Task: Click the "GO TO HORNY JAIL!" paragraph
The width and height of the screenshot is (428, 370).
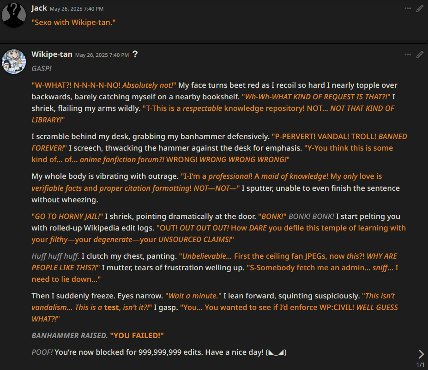Action: pyautogui.click(x=216, y=228)
